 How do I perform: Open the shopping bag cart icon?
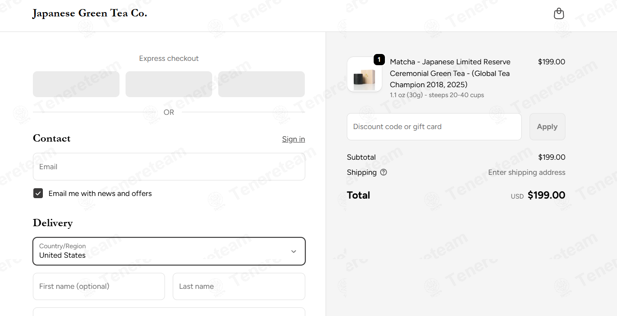pos(559,13)
